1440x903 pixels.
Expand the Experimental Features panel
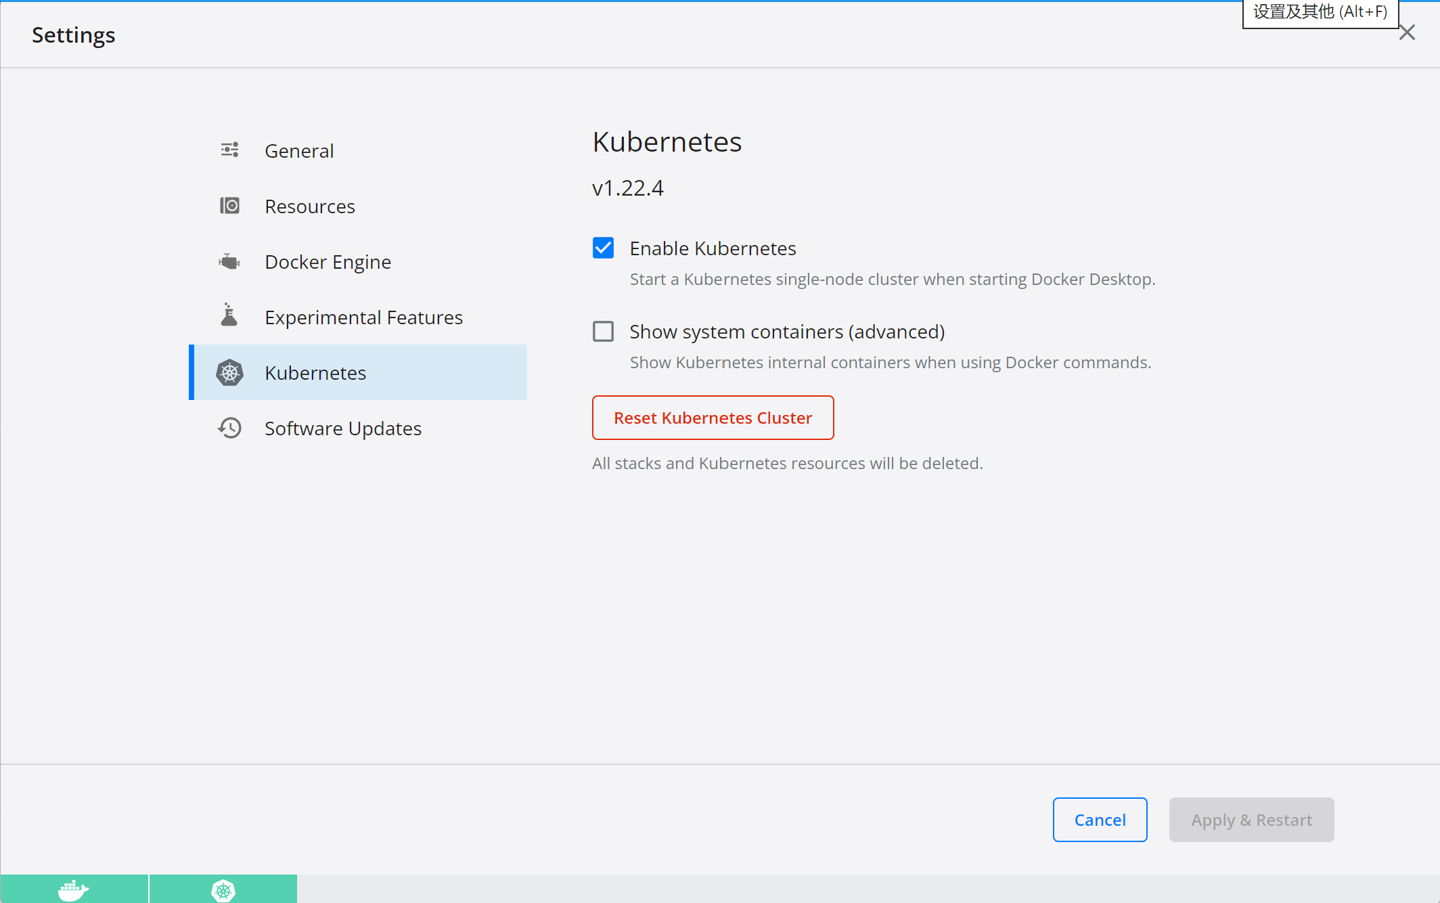pyautogui.click(x=363, y=316)
